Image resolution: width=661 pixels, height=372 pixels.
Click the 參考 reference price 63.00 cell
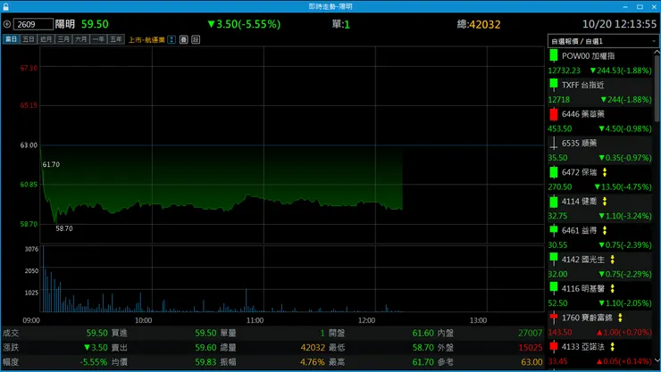(532, 362)
